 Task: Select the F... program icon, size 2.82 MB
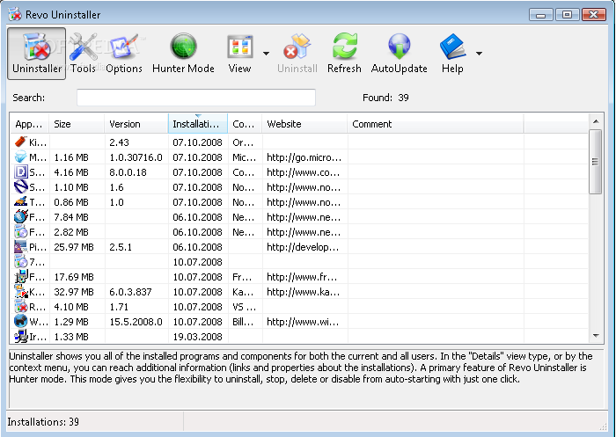pos(21,231)
